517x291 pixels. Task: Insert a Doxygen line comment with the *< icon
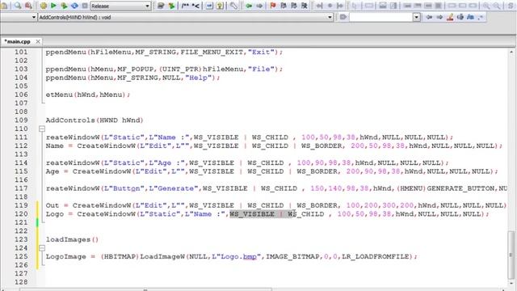(x=195, y=6)
